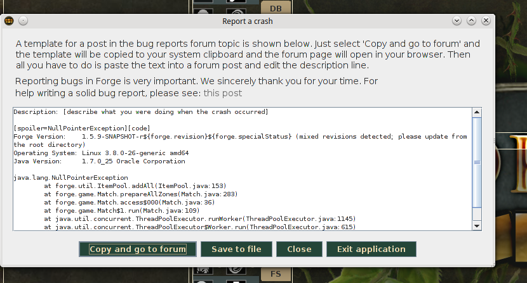527x283 pixels.
Task: Minimize the Report a crash window
Action: point(457,21)
